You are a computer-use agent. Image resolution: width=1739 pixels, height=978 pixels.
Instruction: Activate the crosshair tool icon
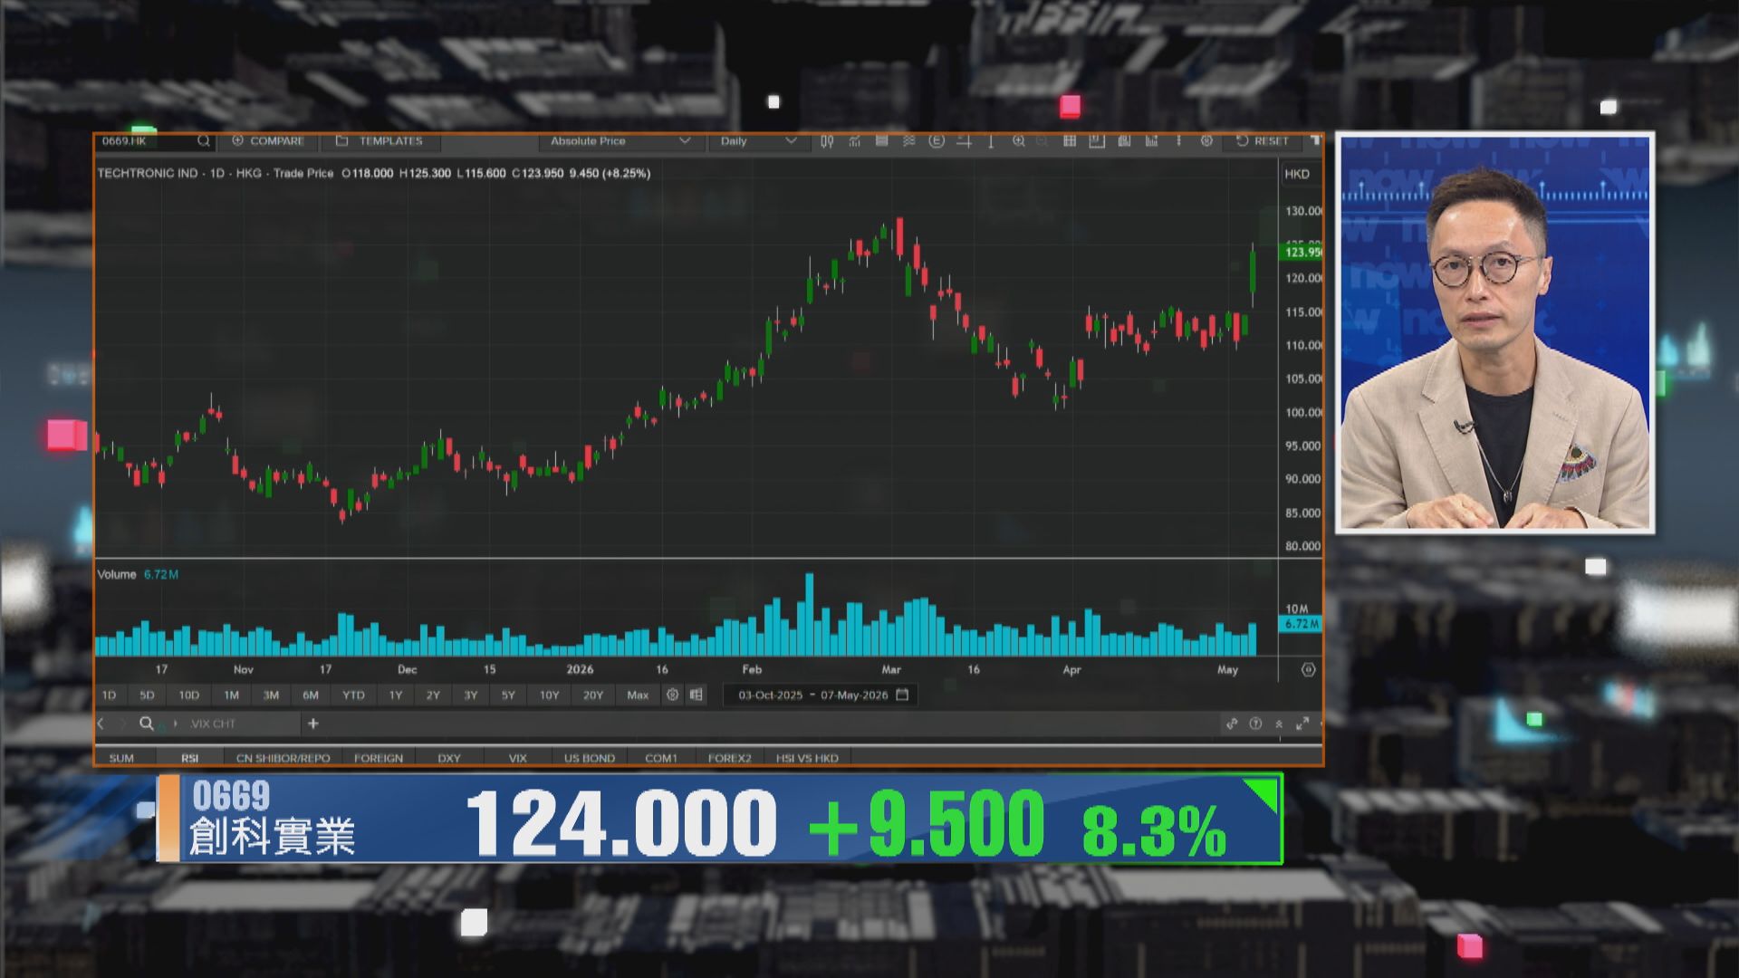[x=964, y=141]
